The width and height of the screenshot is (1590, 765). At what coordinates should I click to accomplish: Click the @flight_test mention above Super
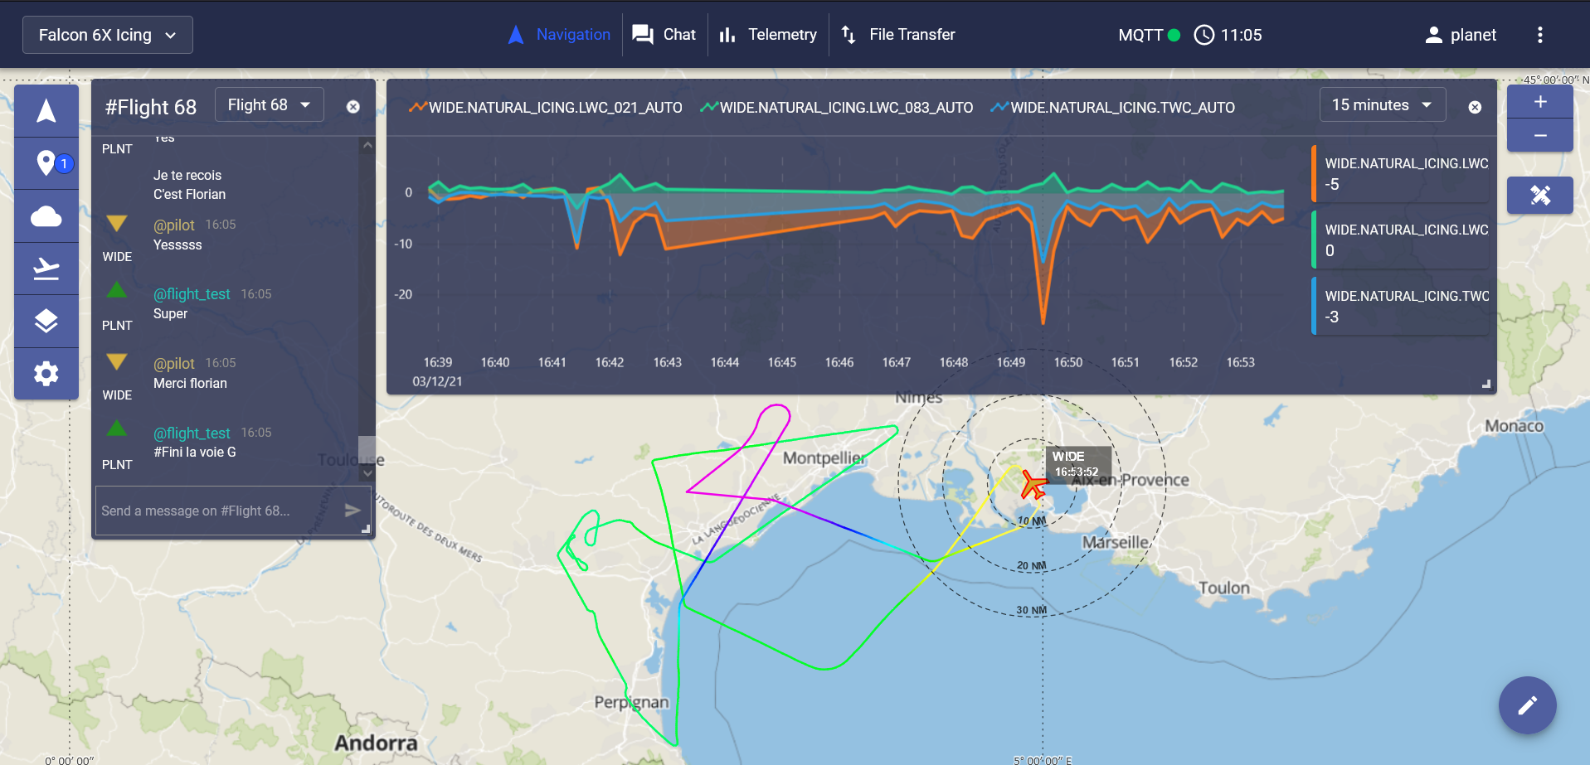[192, 294]
